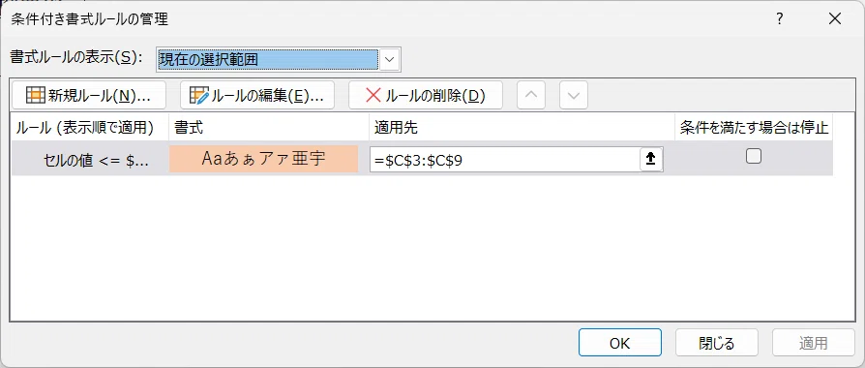This screenshot has height=368, width=865.
Task: Close the 条件付き書式ルールの管理 dialog
Action: pos(835,19)
